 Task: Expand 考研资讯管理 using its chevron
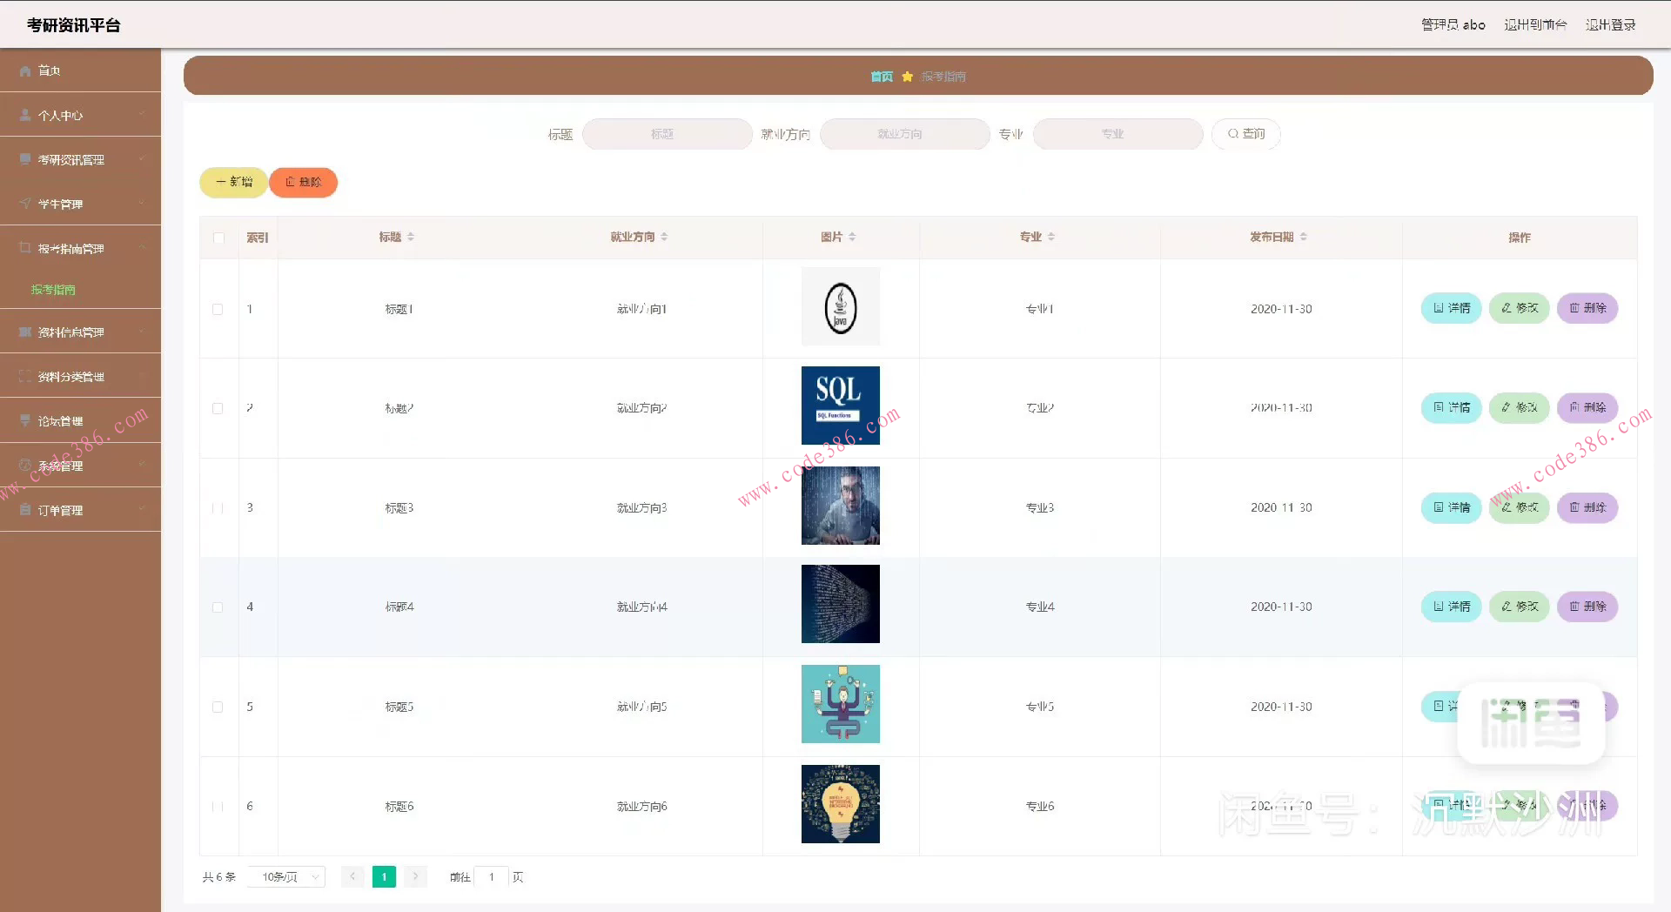pyautogui.click(x=141, y=158)
